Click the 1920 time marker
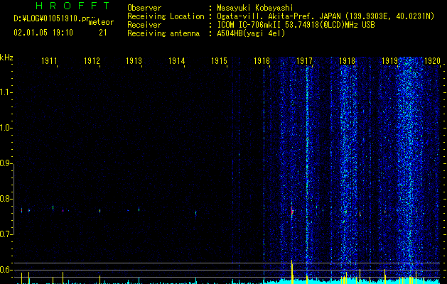 coord(432,60)
